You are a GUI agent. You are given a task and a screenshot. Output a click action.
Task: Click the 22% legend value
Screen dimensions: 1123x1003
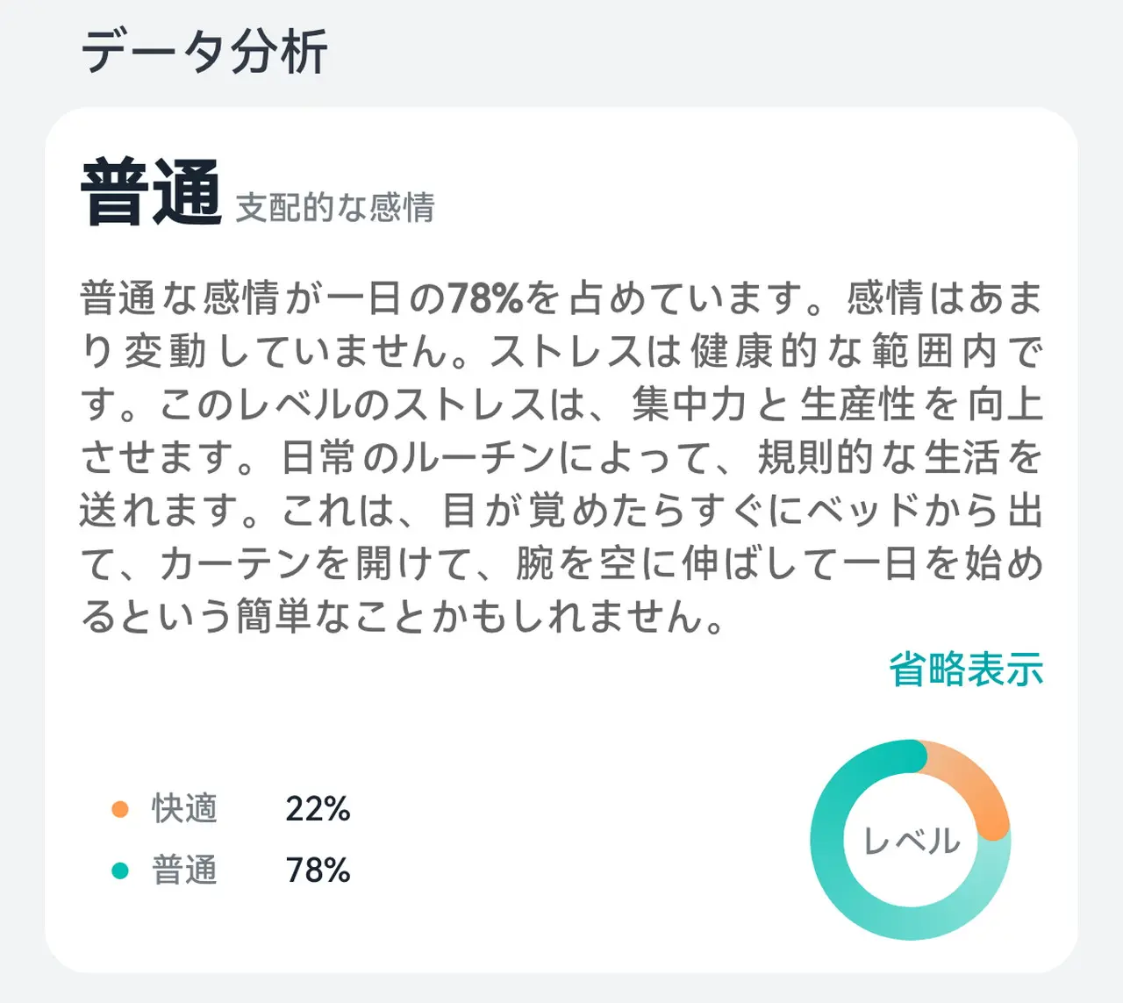318,809
